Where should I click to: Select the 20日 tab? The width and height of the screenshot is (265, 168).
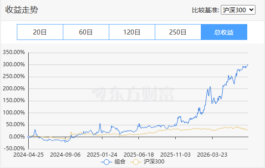coord(40,32)
